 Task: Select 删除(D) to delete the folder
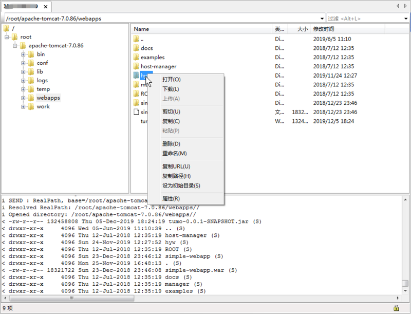[x=171, y=144]
